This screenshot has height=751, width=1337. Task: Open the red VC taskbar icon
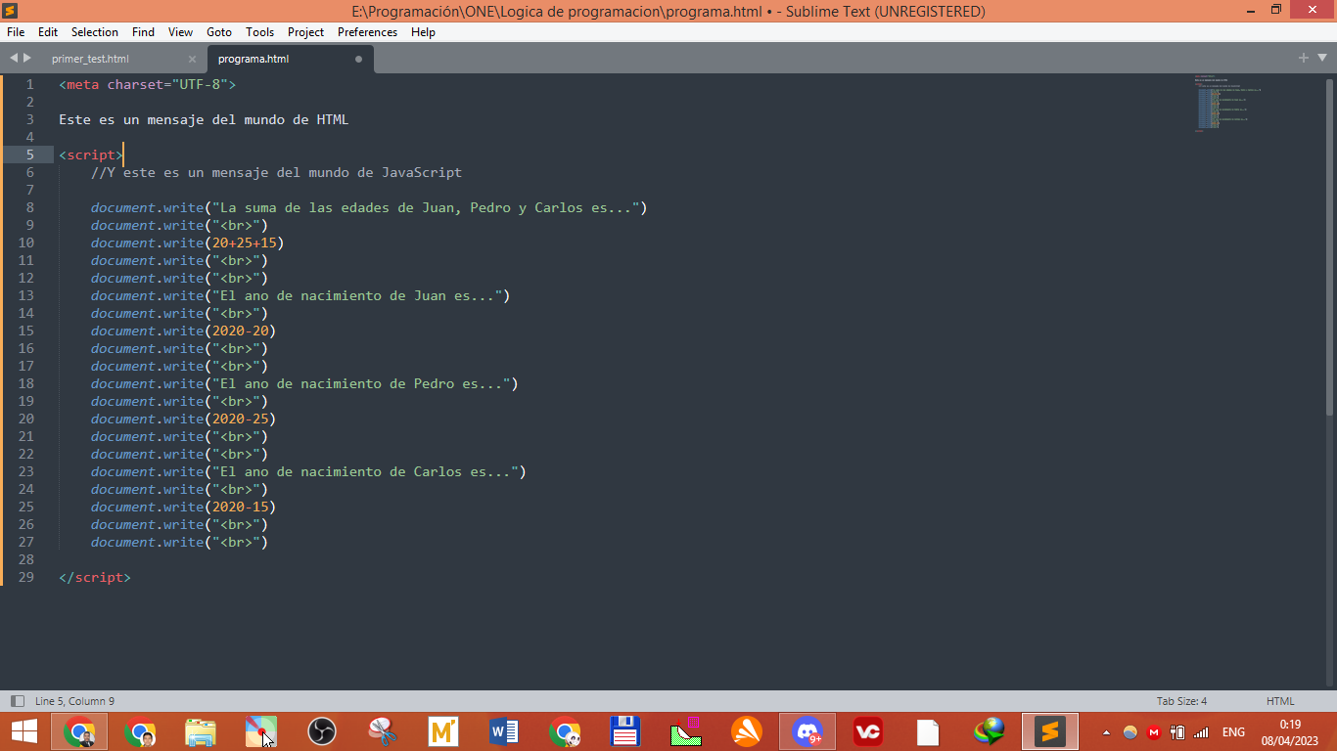click(x=868, y=731)
